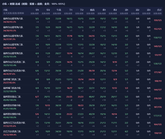165x139 pixels.
Task: Click the all-day rate 25/27/92.6%
Action: 9,83
